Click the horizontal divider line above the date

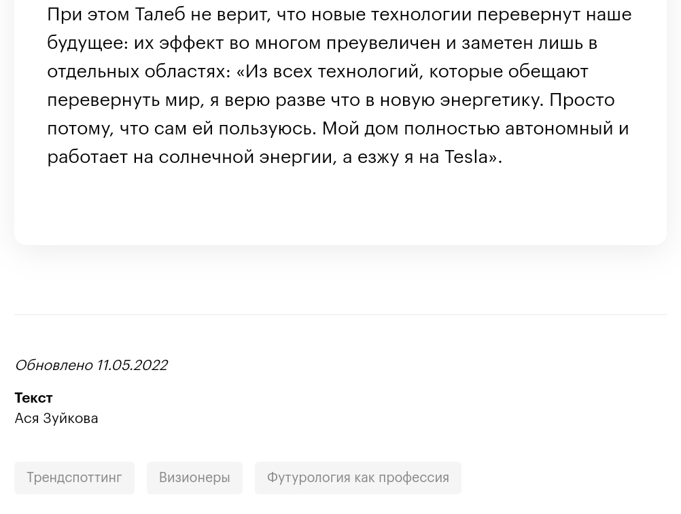click(x=340, y=314)
